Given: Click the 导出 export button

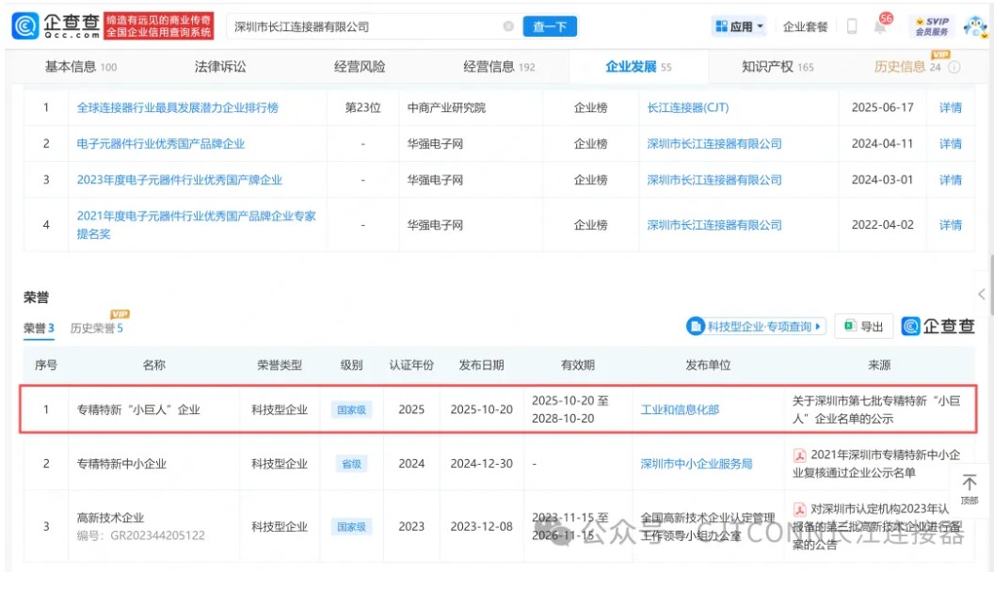Looking at the screenshot, I should click(863, 327).
